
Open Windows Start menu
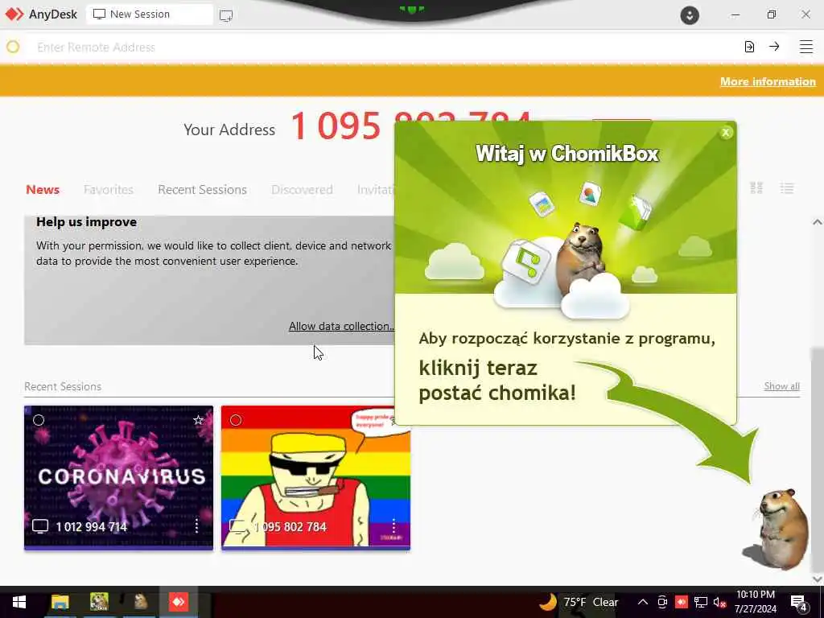click(x=19, y=602)
